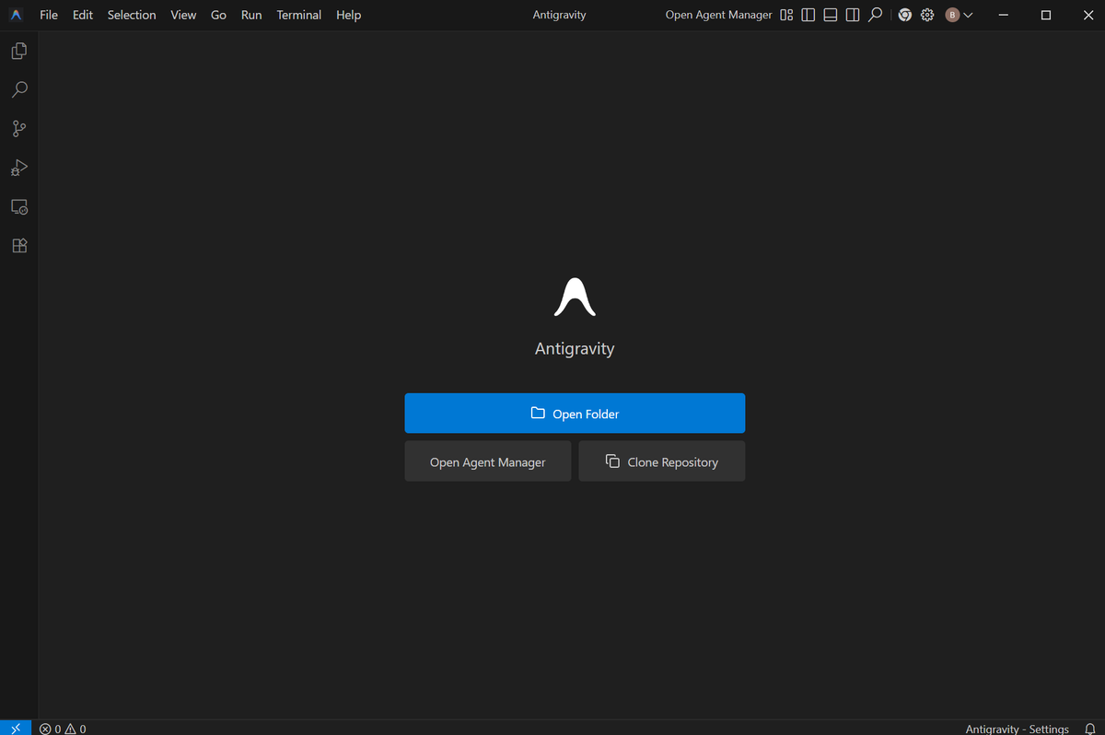Open Settings via the gear icon

pos(926,15)
